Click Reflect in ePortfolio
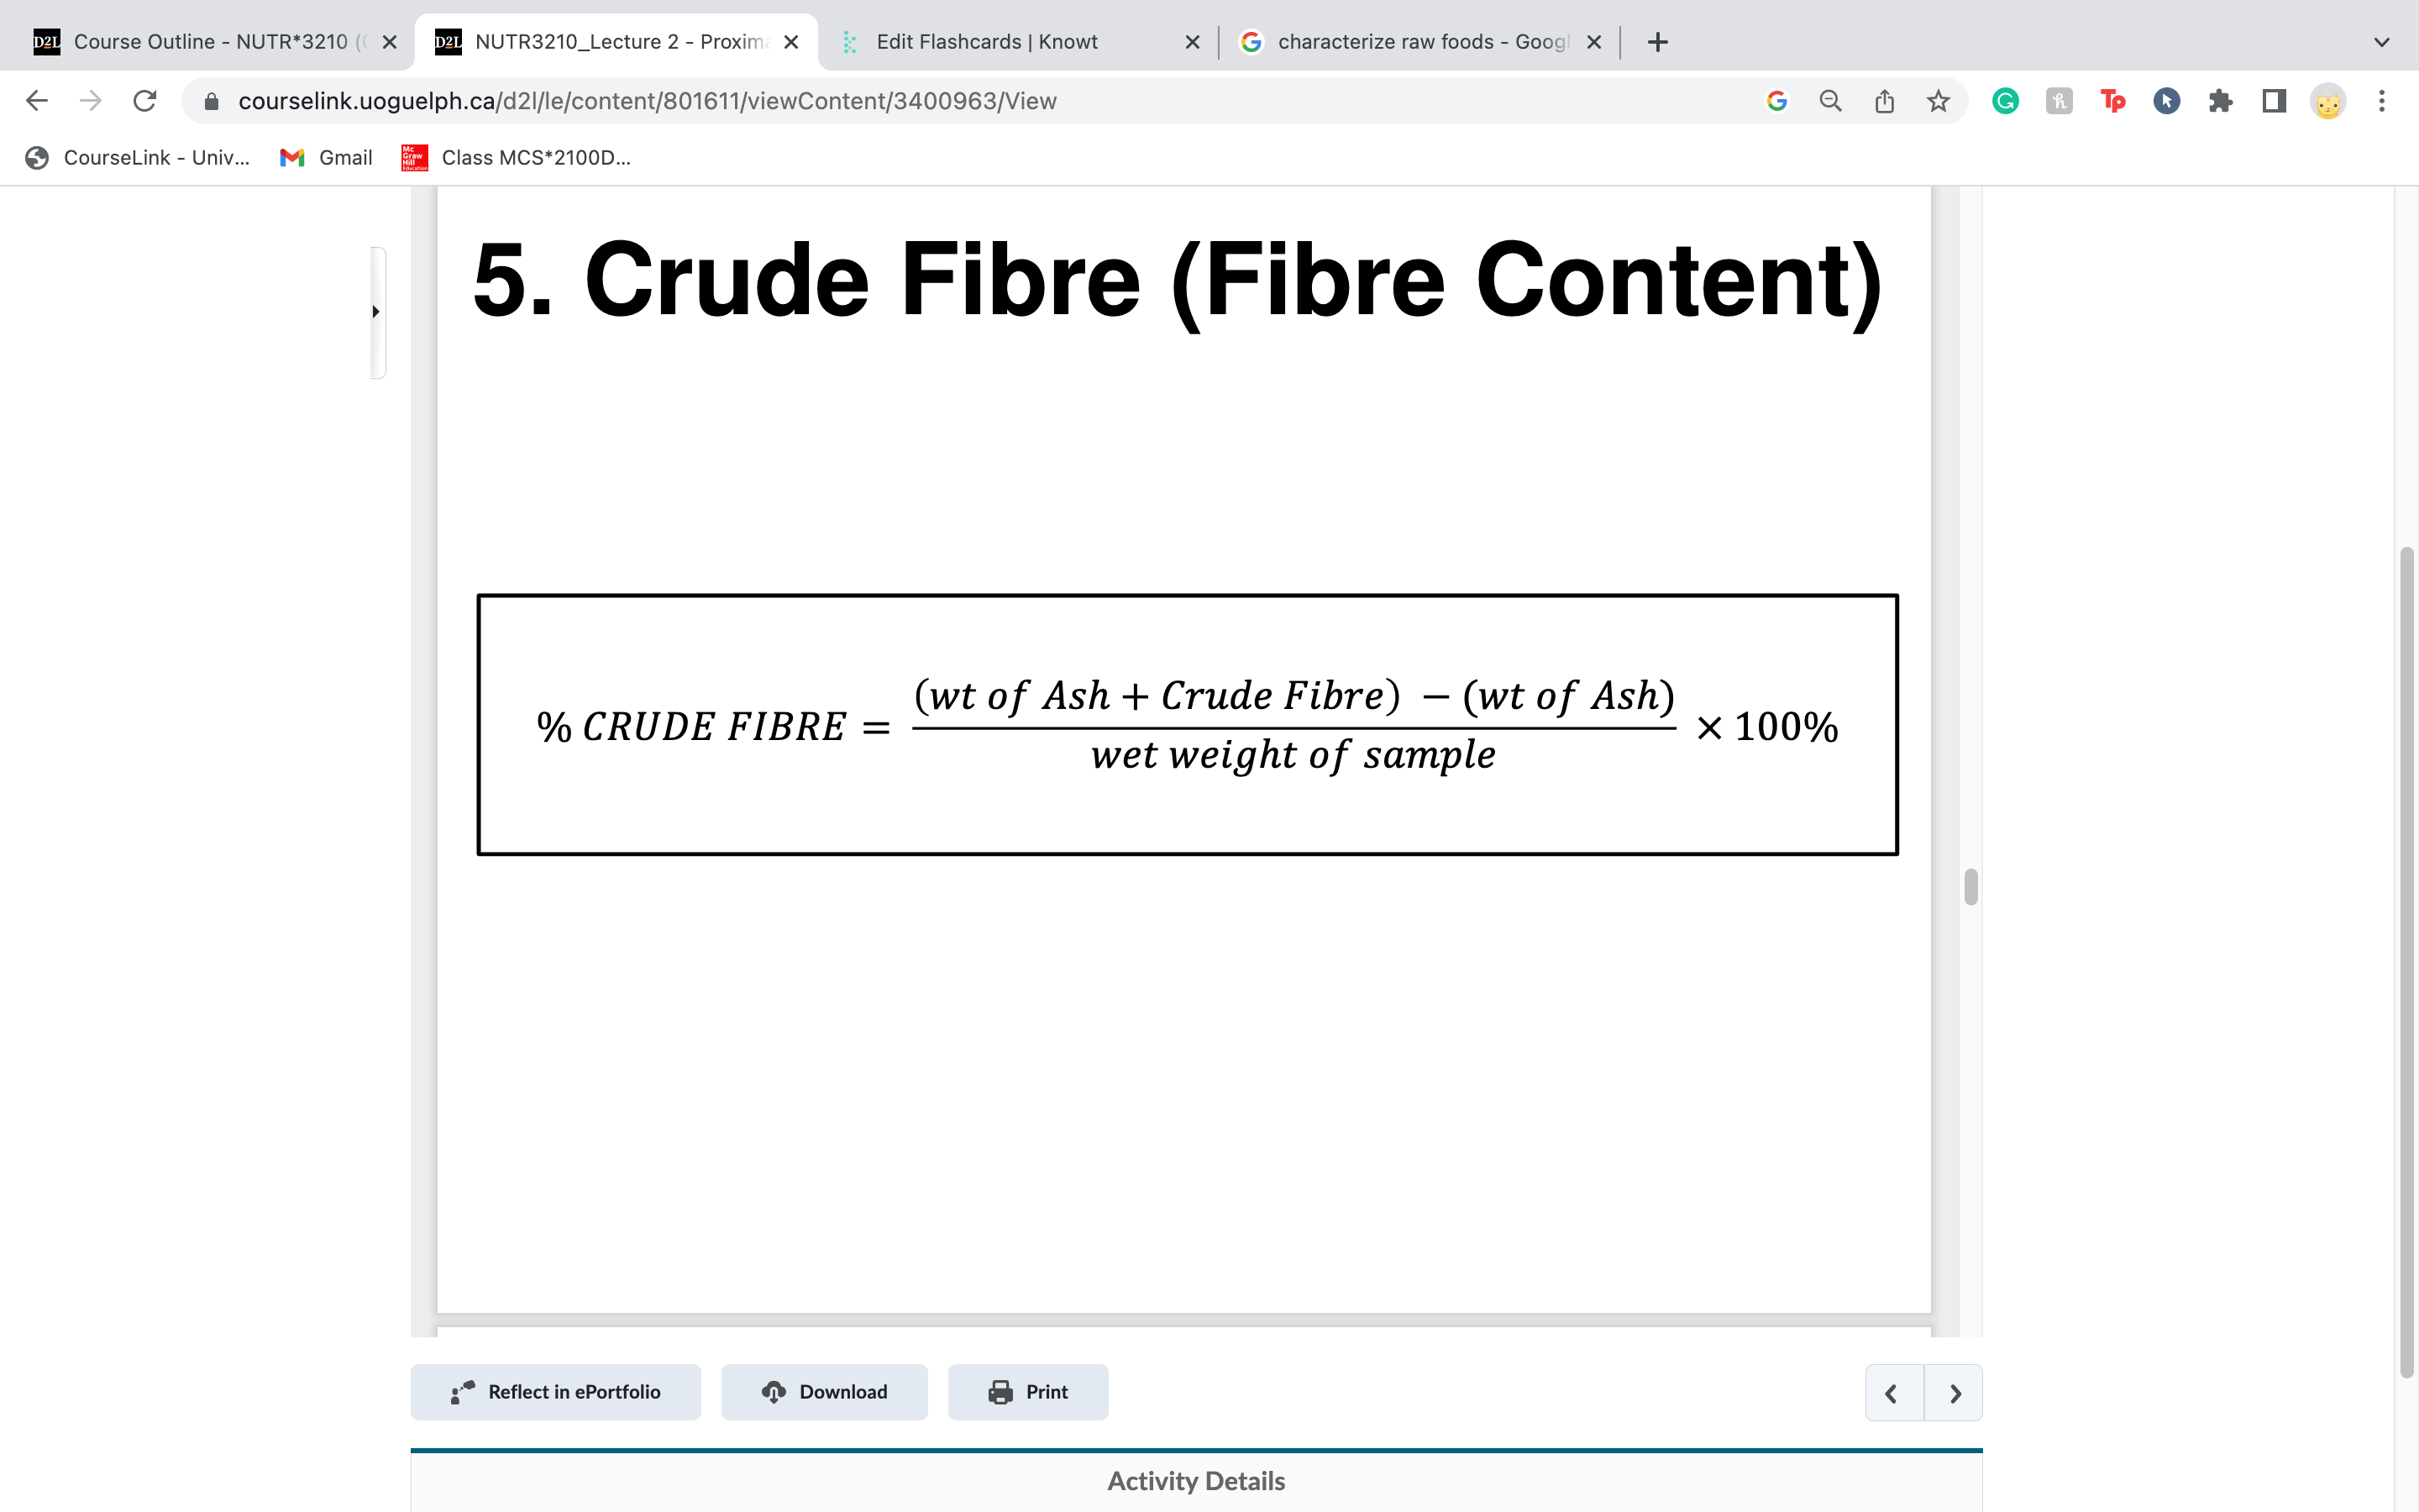Viewport: 2419px width, 1512px height. pyautogui.click(x=556, y=1391)
